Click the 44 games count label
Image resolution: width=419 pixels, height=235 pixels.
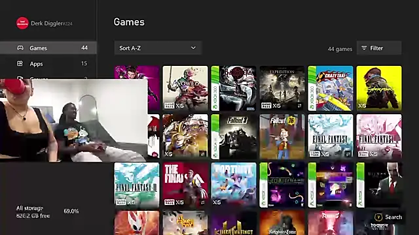coord(340,49)
